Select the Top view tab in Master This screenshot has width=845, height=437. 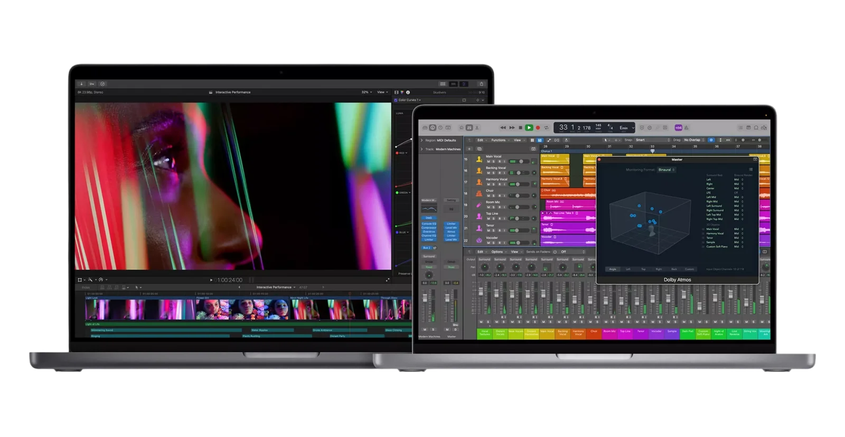tap(643, 269)
